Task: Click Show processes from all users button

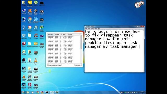Action: coord(55,65)
